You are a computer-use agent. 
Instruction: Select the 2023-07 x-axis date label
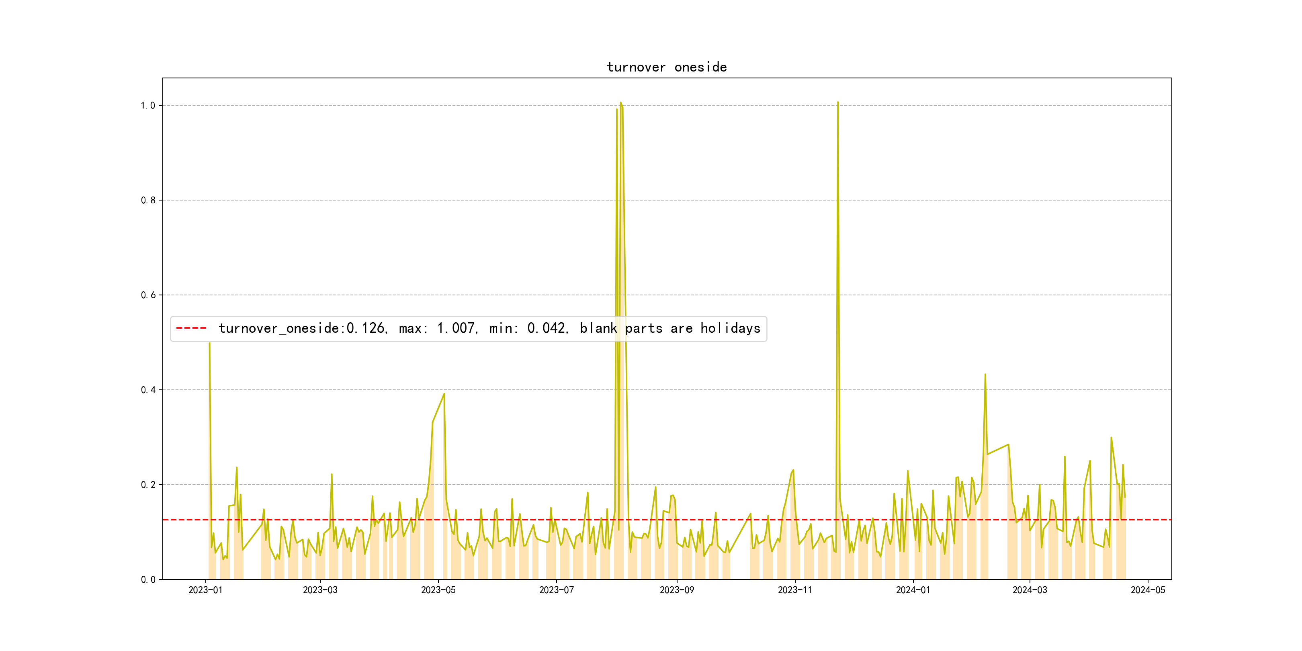tap(556, 590)
